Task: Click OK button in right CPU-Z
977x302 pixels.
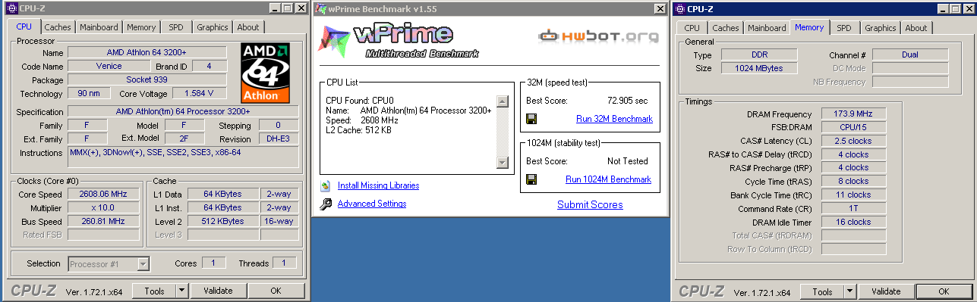Action: click(x=943, y=291)
